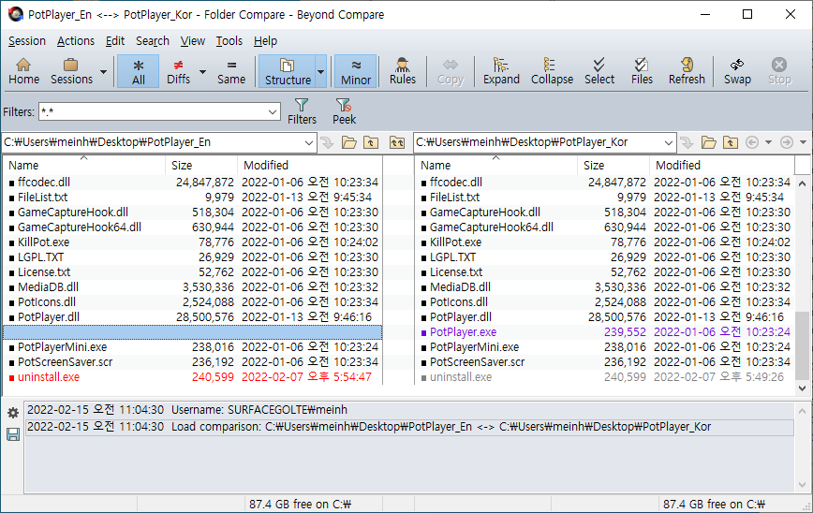813x513 pixels.
Task: Open the Edit menu
Action: pos(115,41)
